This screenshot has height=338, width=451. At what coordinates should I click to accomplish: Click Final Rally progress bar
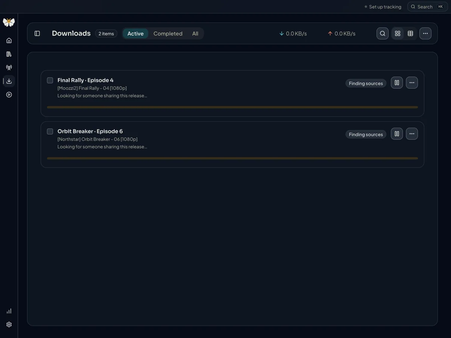click(x=232, y=107)
